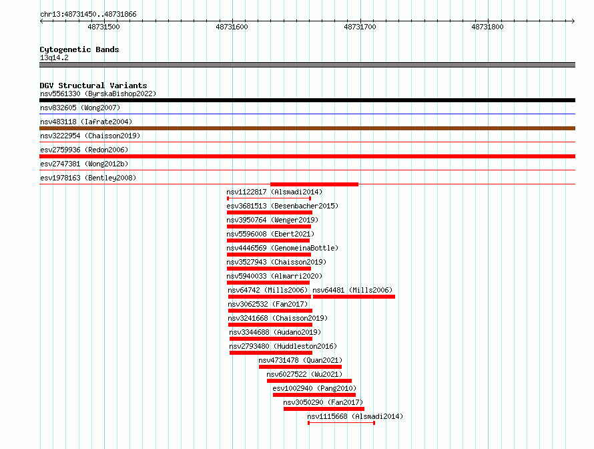Viewport: 594px width, 449px height.
Task: Click the red bar under nsv64481
Action: click(x=354, y=297)
